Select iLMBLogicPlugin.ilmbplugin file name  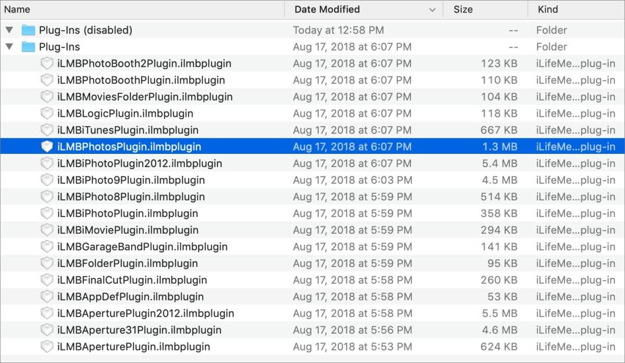click(125, 114)
